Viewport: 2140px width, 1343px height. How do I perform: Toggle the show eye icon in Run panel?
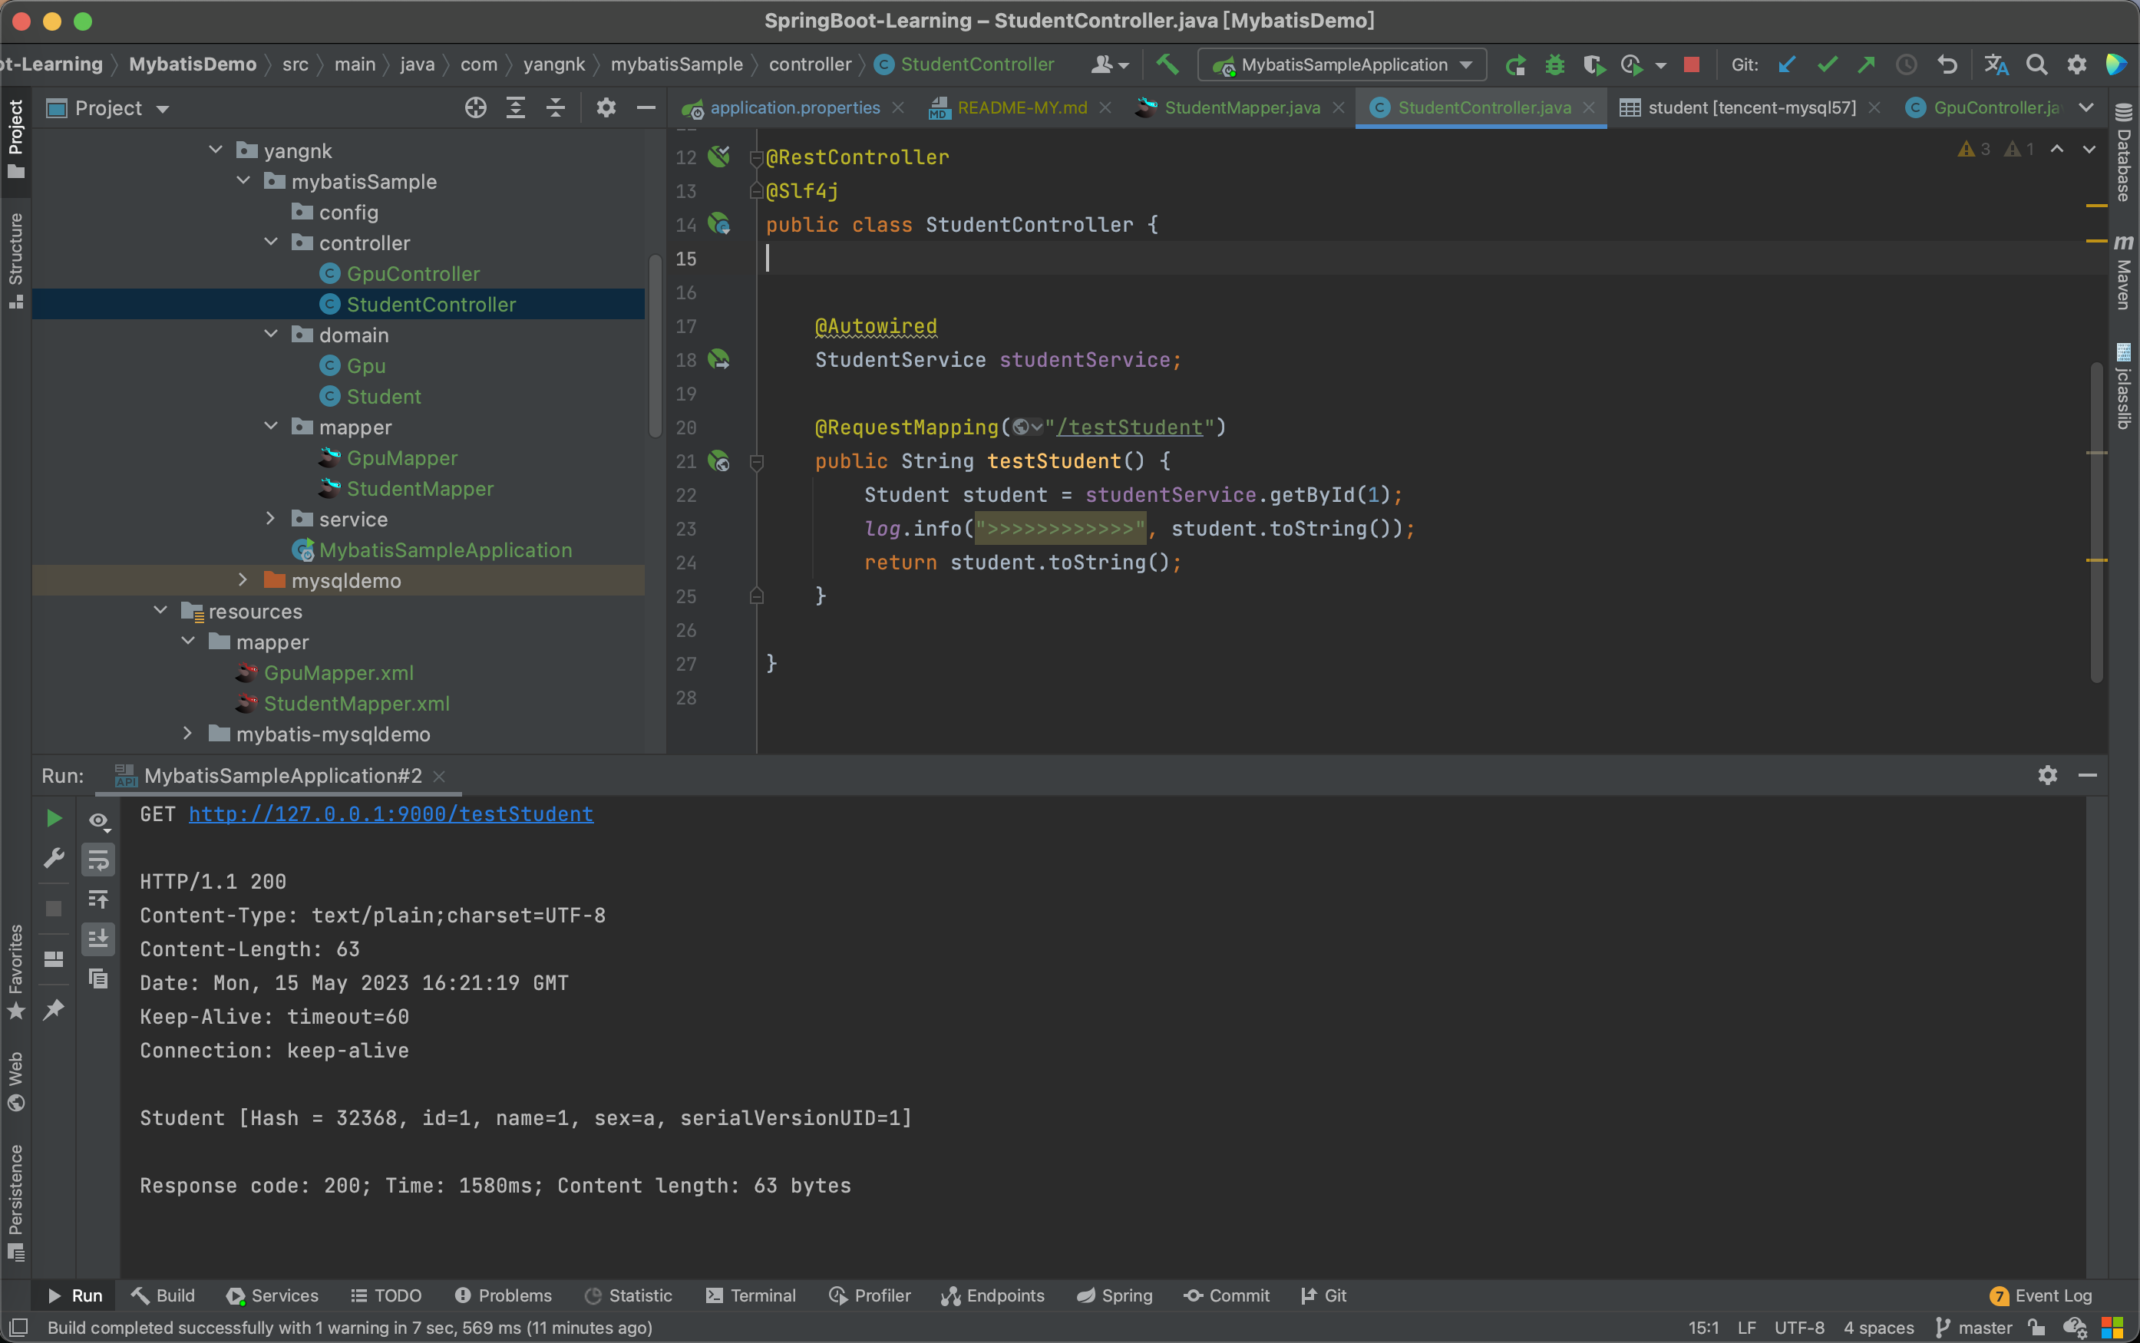click(97, 820)
